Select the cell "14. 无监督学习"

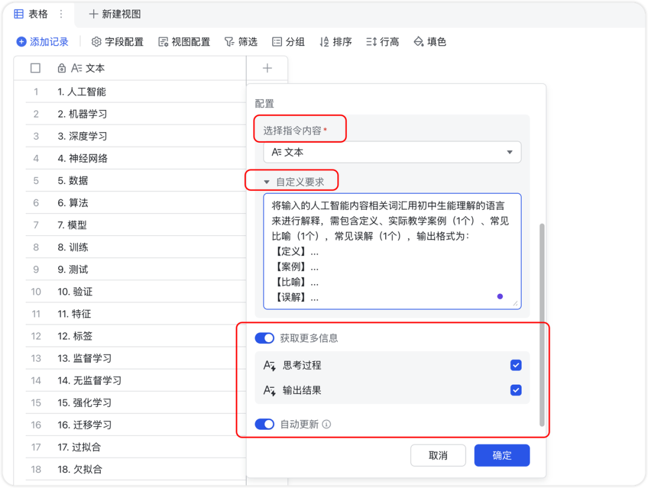(136, 381)
